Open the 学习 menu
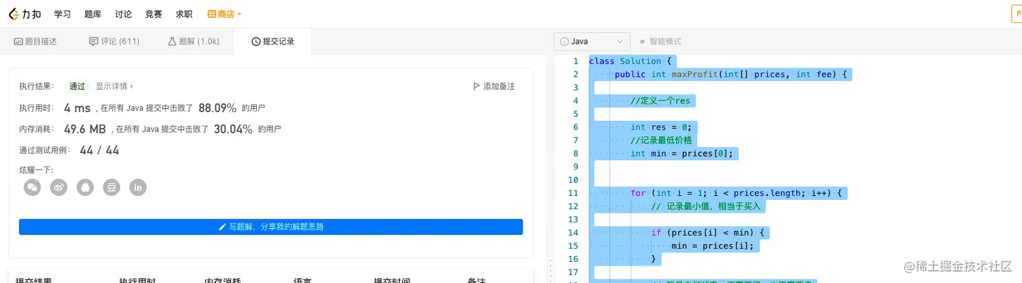Viewport: 1022px width, 283px height. (x=62, y=14)
